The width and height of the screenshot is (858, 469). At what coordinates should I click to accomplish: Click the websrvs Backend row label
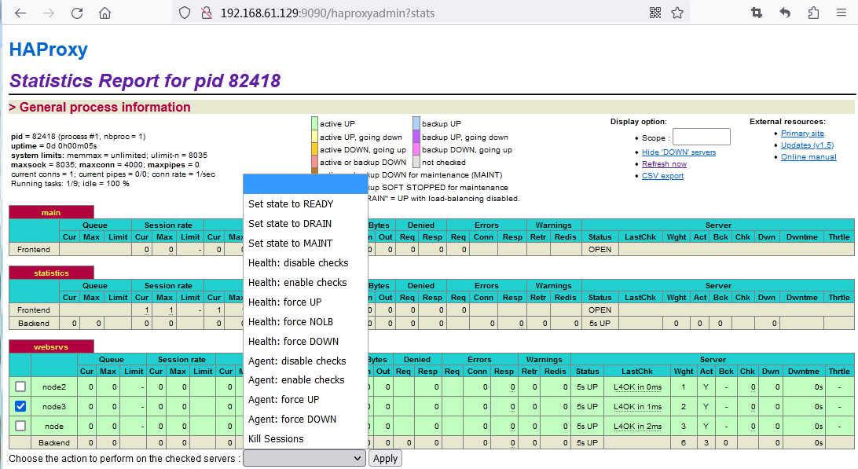[54, 443]
